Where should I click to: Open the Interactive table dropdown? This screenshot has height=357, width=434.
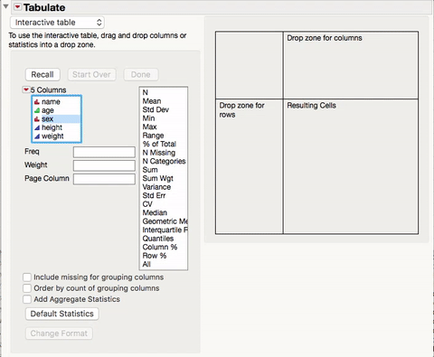coord(57,23)
